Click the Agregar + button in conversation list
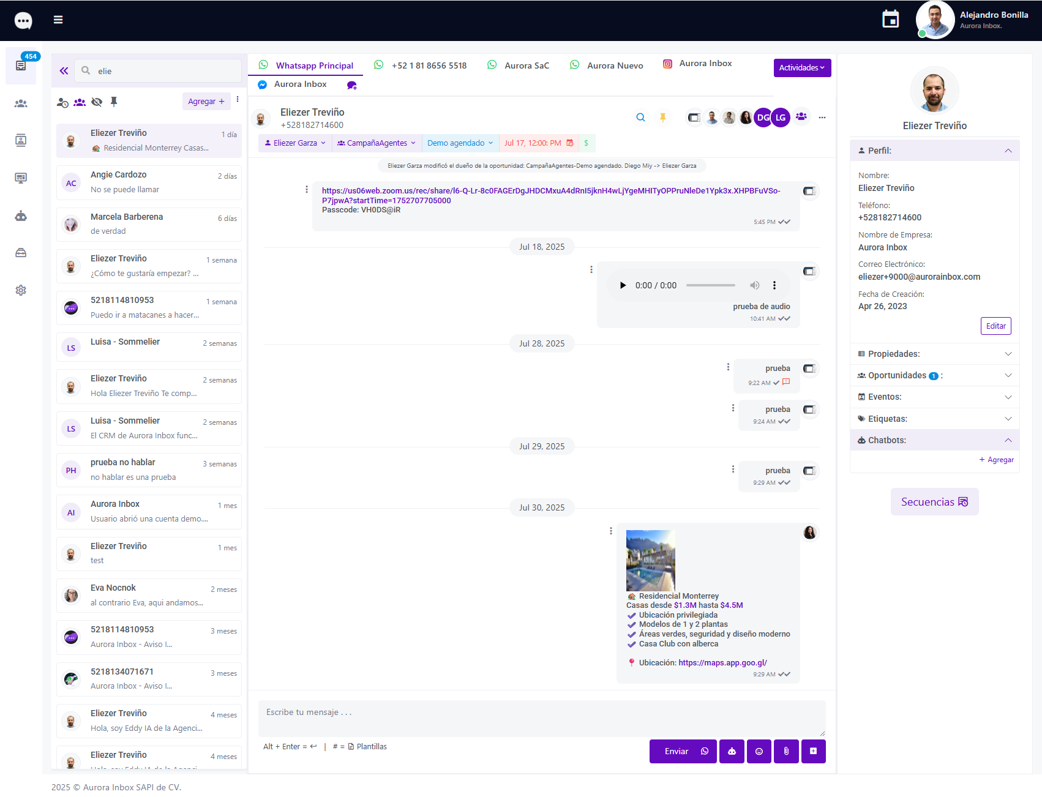 pos(206,102)
